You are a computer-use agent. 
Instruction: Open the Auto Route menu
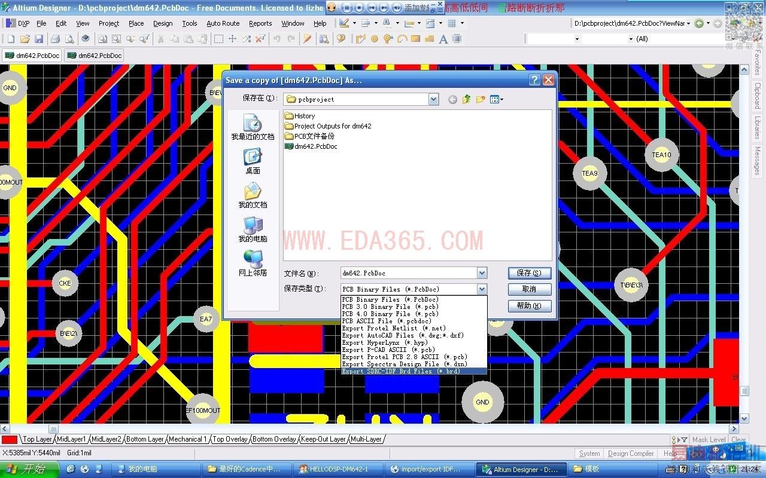[x=223, y=23]
